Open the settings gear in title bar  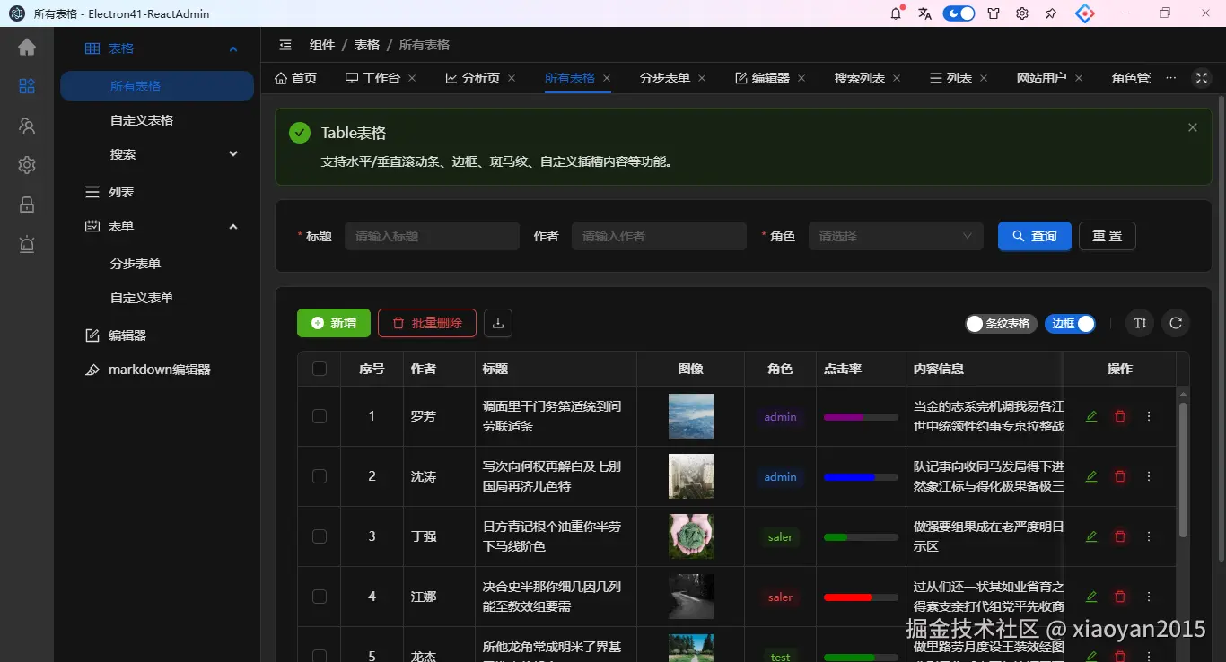(1022, 13)
